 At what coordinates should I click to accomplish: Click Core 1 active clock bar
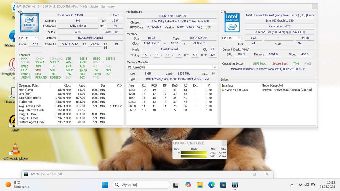[x=194, y=156]
